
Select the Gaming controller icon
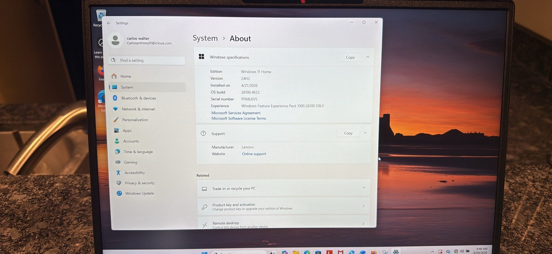point(118,162)
